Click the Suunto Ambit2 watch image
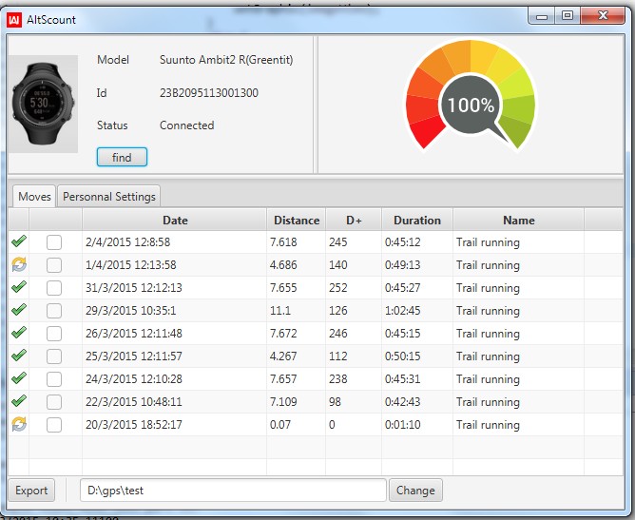The image size is (635, 520). pyautogui.click(x=44, y=104)
